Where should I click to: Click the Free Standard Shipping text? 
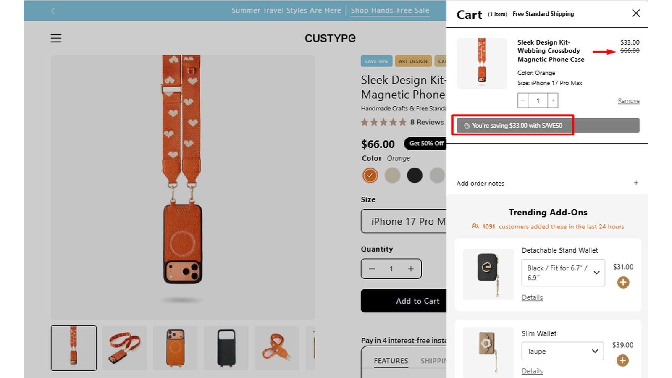[543, 14]
